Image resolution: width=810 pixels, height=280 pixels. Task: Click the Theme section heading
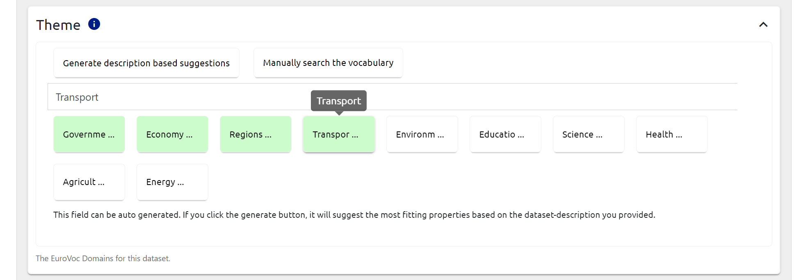coord(58,25)
